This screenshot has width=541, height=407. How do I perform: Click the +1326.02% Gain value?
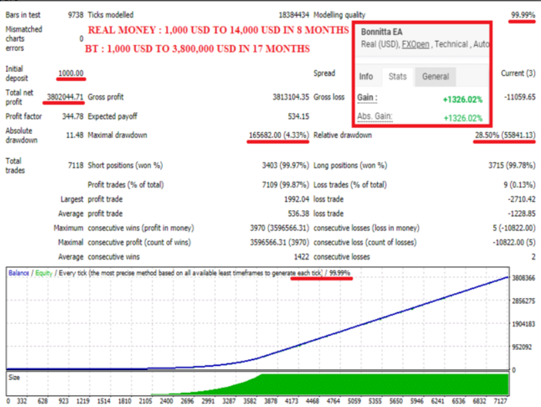point(463,100)
